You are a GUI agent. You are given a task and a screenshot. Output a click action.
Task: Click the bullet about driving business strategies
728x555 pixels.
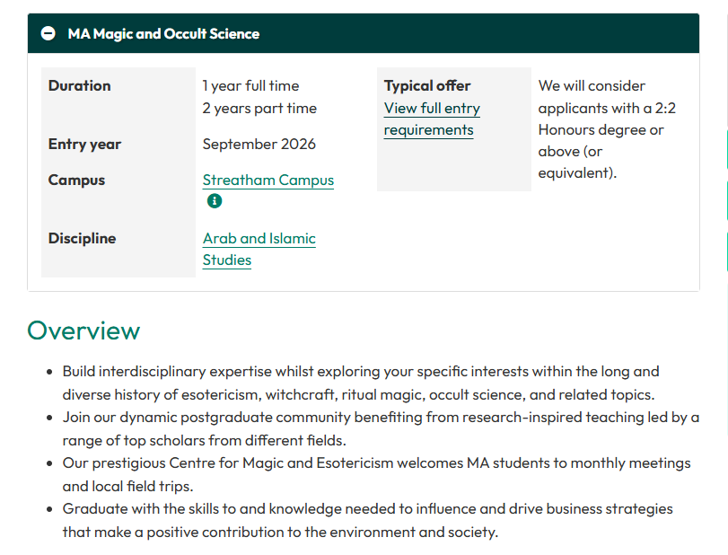point(367,520)
